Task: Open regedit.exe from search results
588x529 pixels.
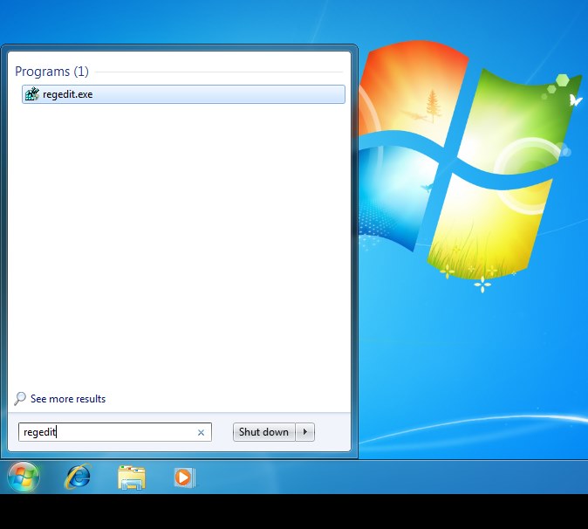Action: point(183,94)
